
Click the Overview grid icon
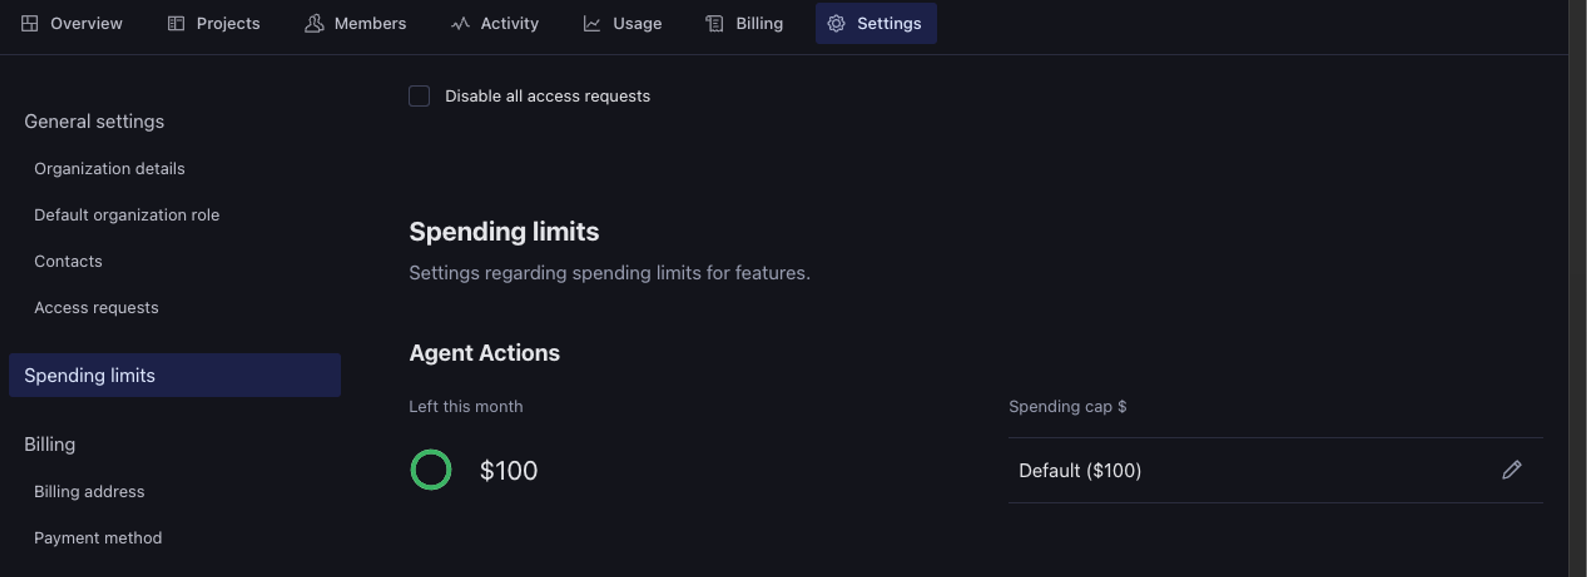pos(30,24)
